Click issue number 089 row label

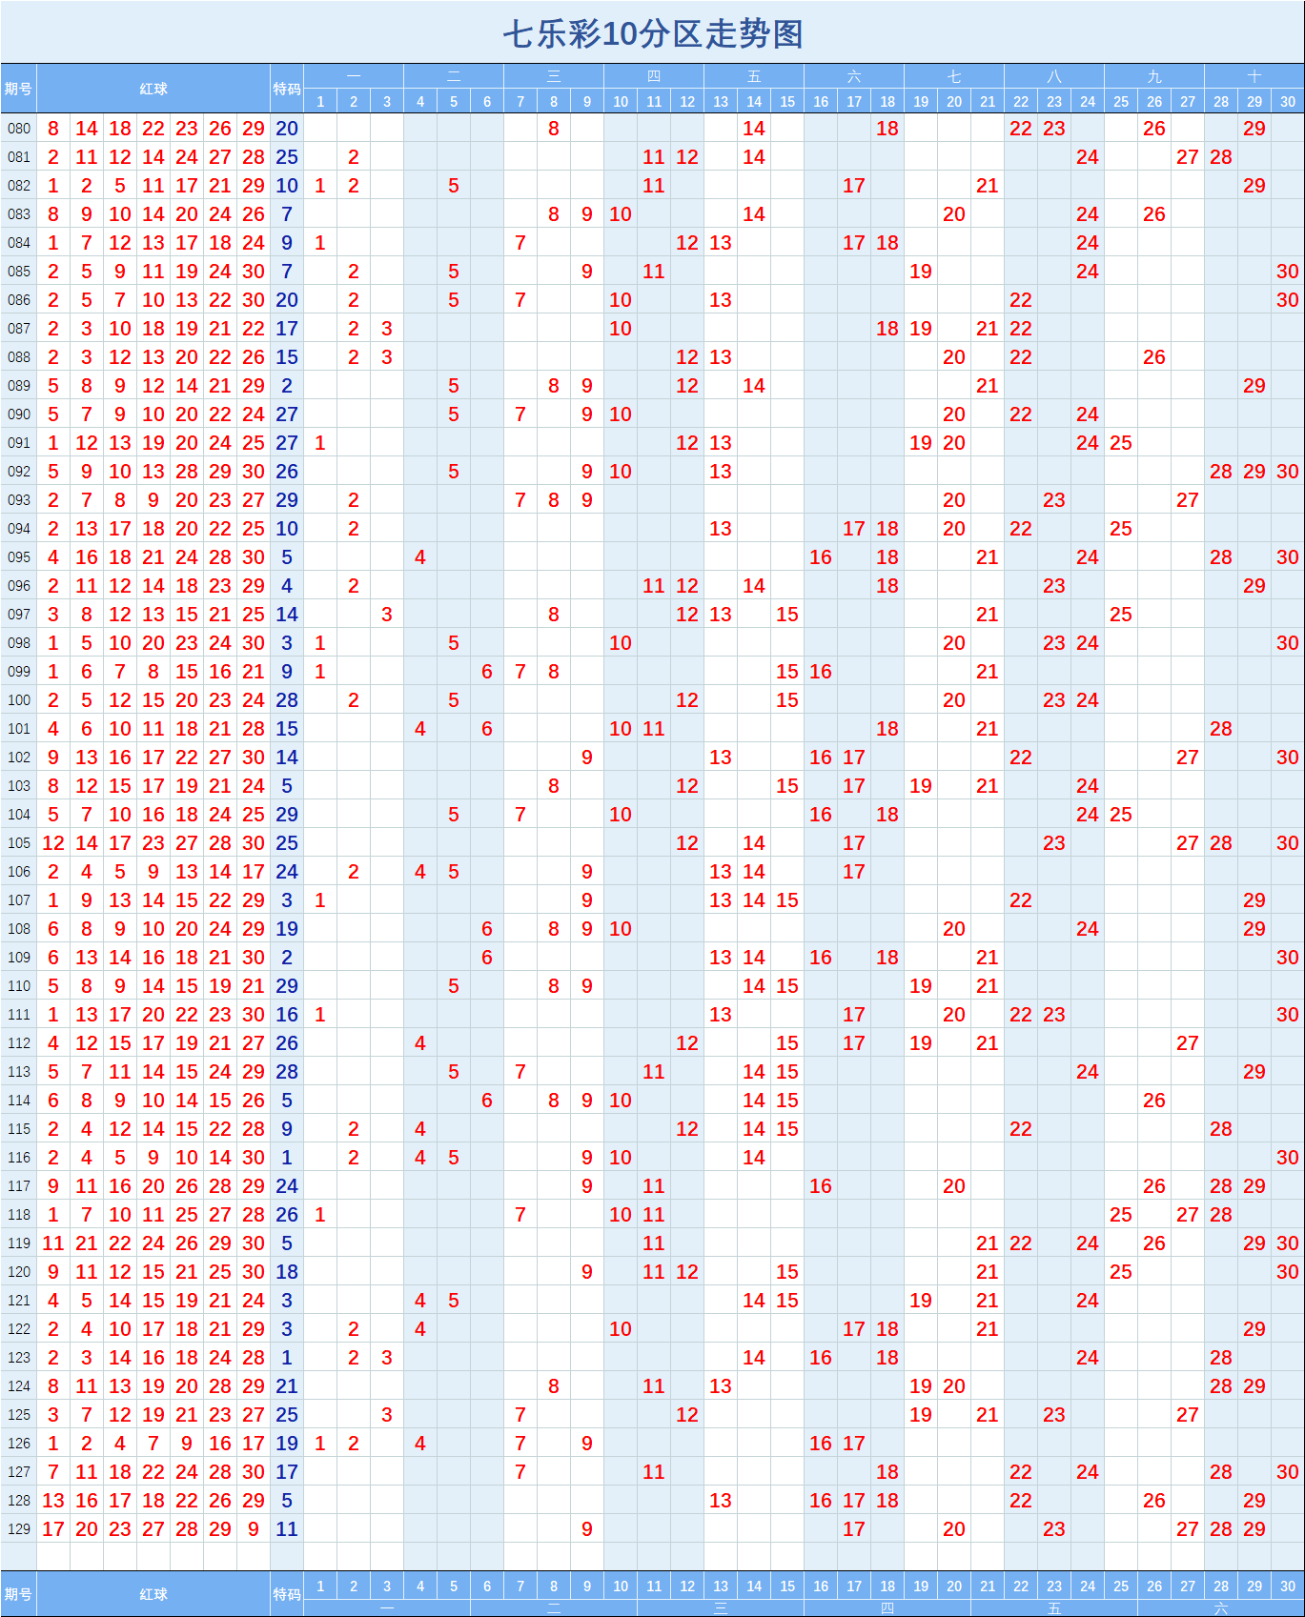click(x=19, y=386)
